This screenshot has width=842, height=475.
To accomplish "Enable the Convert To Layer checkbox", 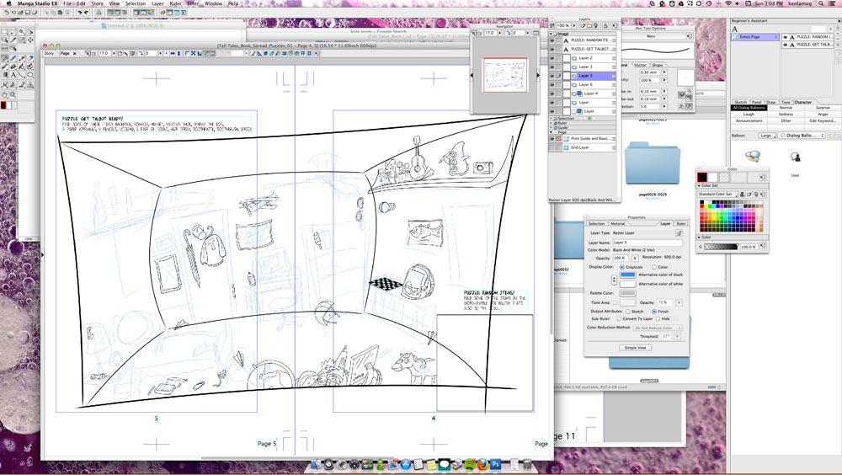I will (x=620, y=319).
